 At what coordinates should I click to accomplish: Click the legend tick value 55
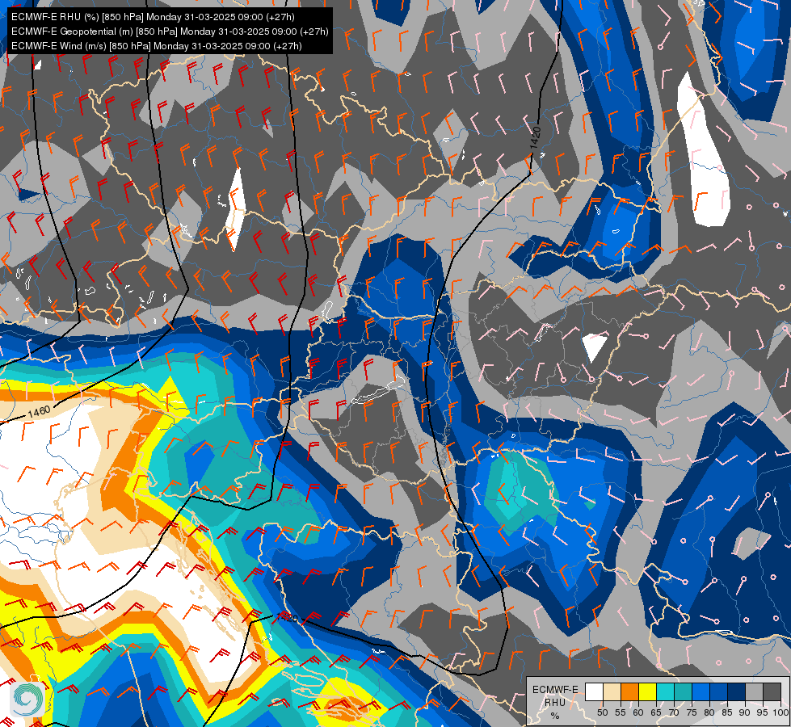[621, 712]
